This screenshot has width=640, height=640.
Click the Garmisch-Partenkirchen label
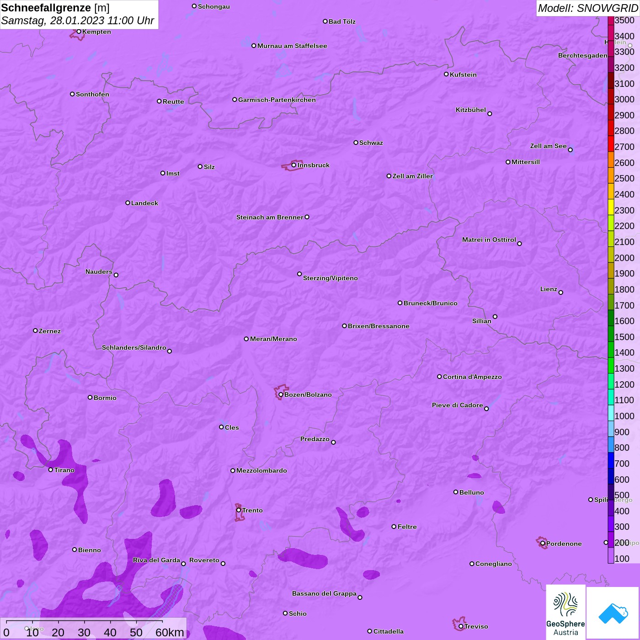[x=277, y=100]
